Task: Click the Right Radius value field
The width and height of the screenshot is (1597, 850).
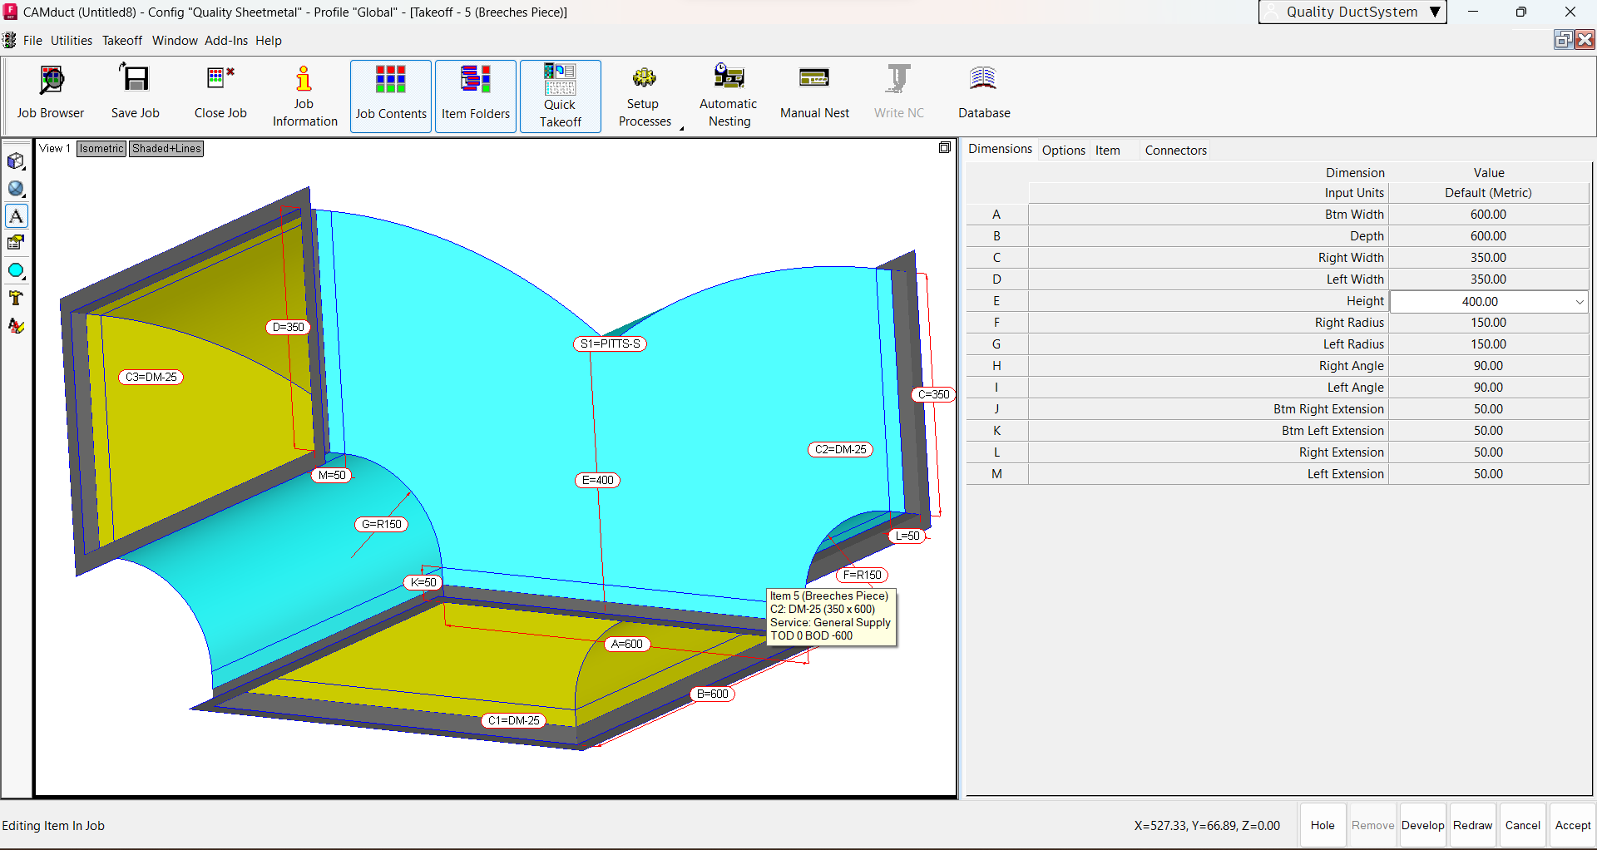Action: click(1489, 323)
